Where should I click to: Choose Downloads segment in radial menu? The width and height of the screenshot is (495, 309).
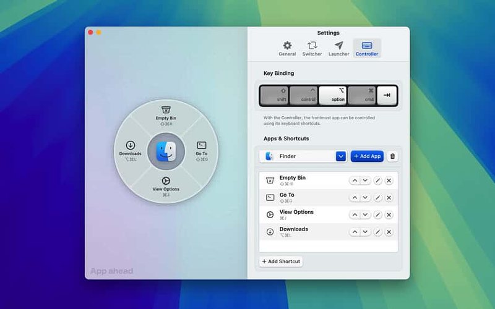pos(131,151)
